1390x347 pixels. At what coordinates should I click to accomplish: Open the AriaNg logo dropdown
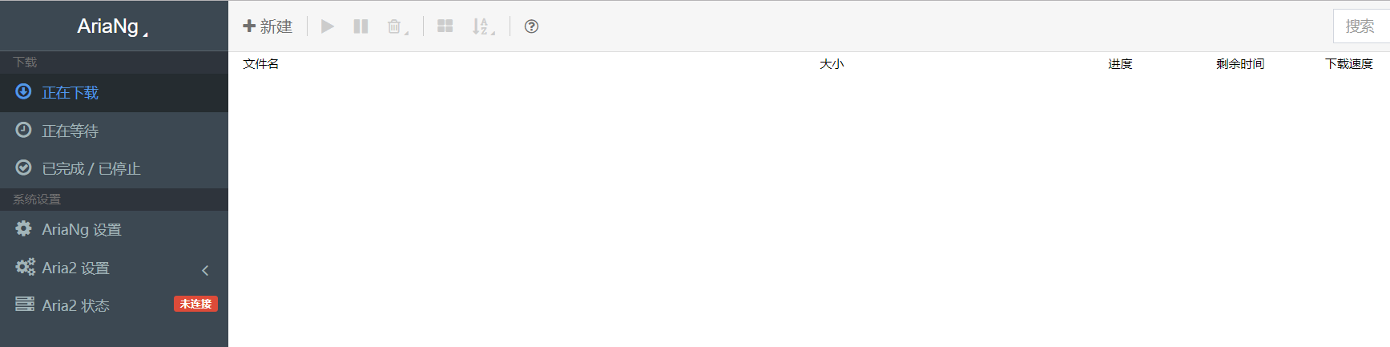coord(113,26)
